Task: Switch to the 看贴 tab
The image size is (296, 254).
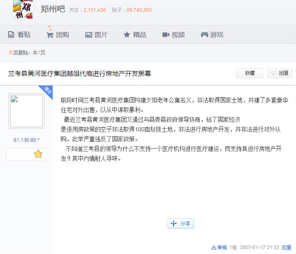Action: (x=19, y=35)
